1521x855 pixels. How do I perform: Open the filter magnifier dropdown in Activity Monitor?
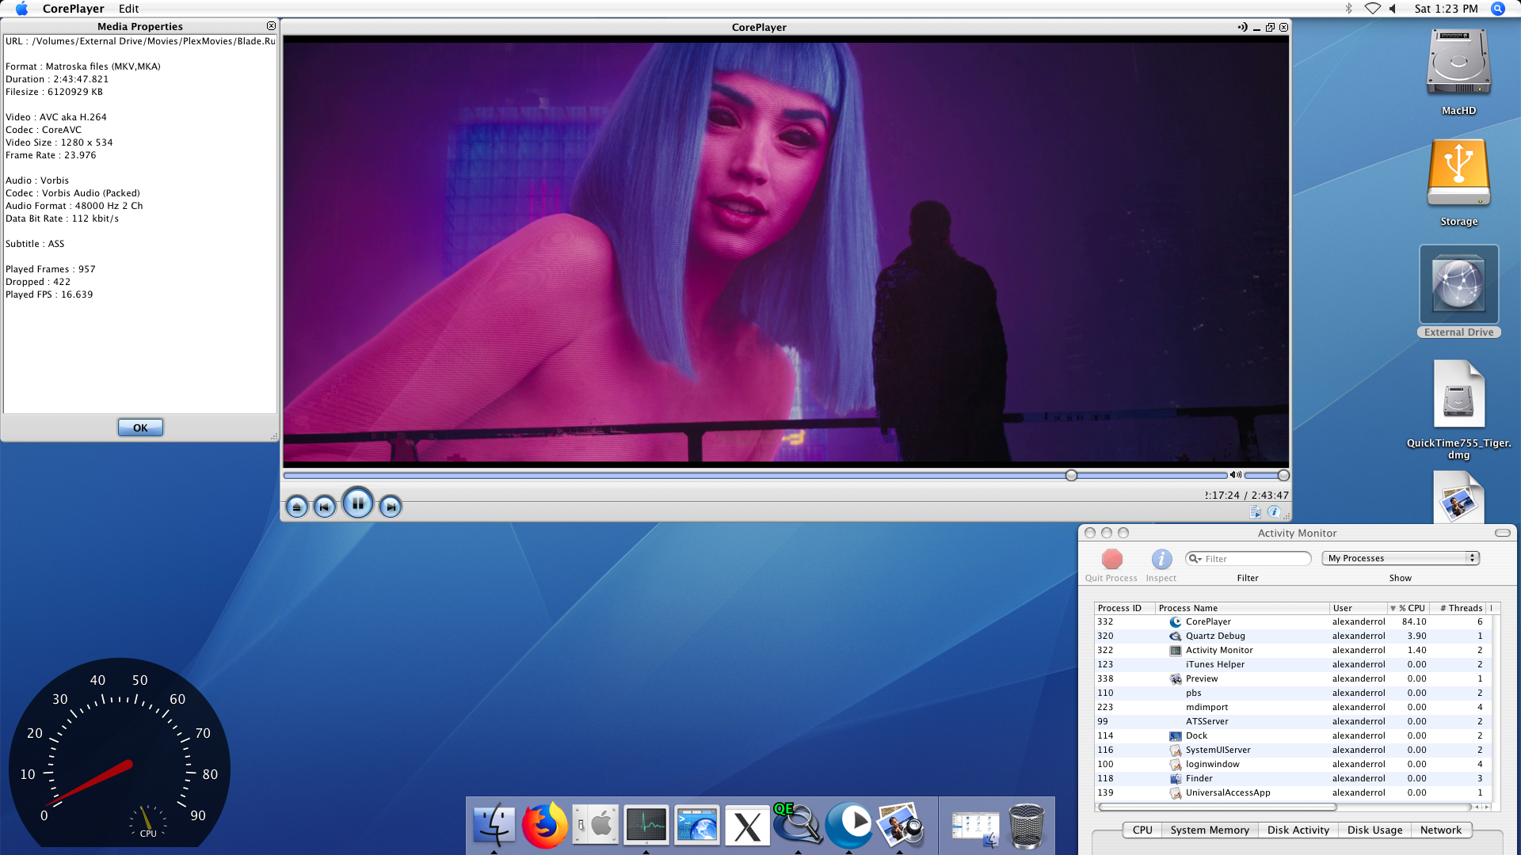coord(1195,559)
